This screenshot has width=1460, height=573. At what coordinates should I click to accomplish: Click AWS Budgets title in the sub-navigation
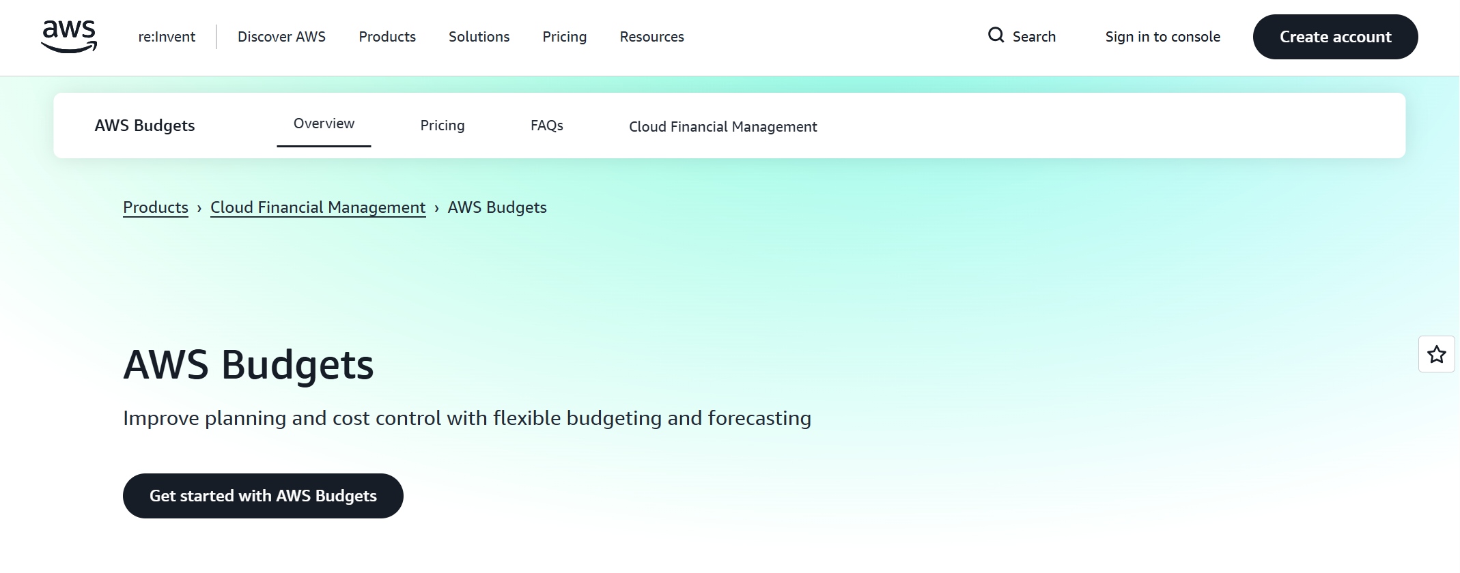coord(145,126)
